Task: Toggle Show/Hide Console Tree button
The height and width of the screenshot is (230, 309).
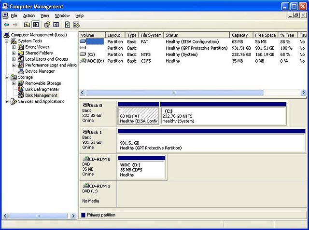Action: pyautogui.click(x=36, y=25)
